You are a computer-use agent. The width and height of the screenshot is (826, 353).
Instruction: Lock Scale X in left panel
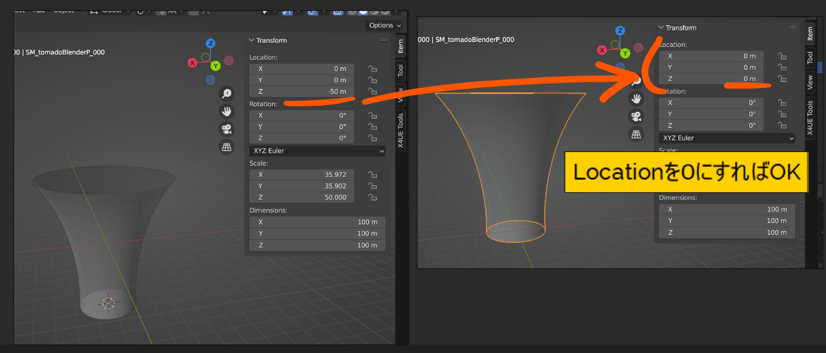pyautogui.click(x=372, y=174)
